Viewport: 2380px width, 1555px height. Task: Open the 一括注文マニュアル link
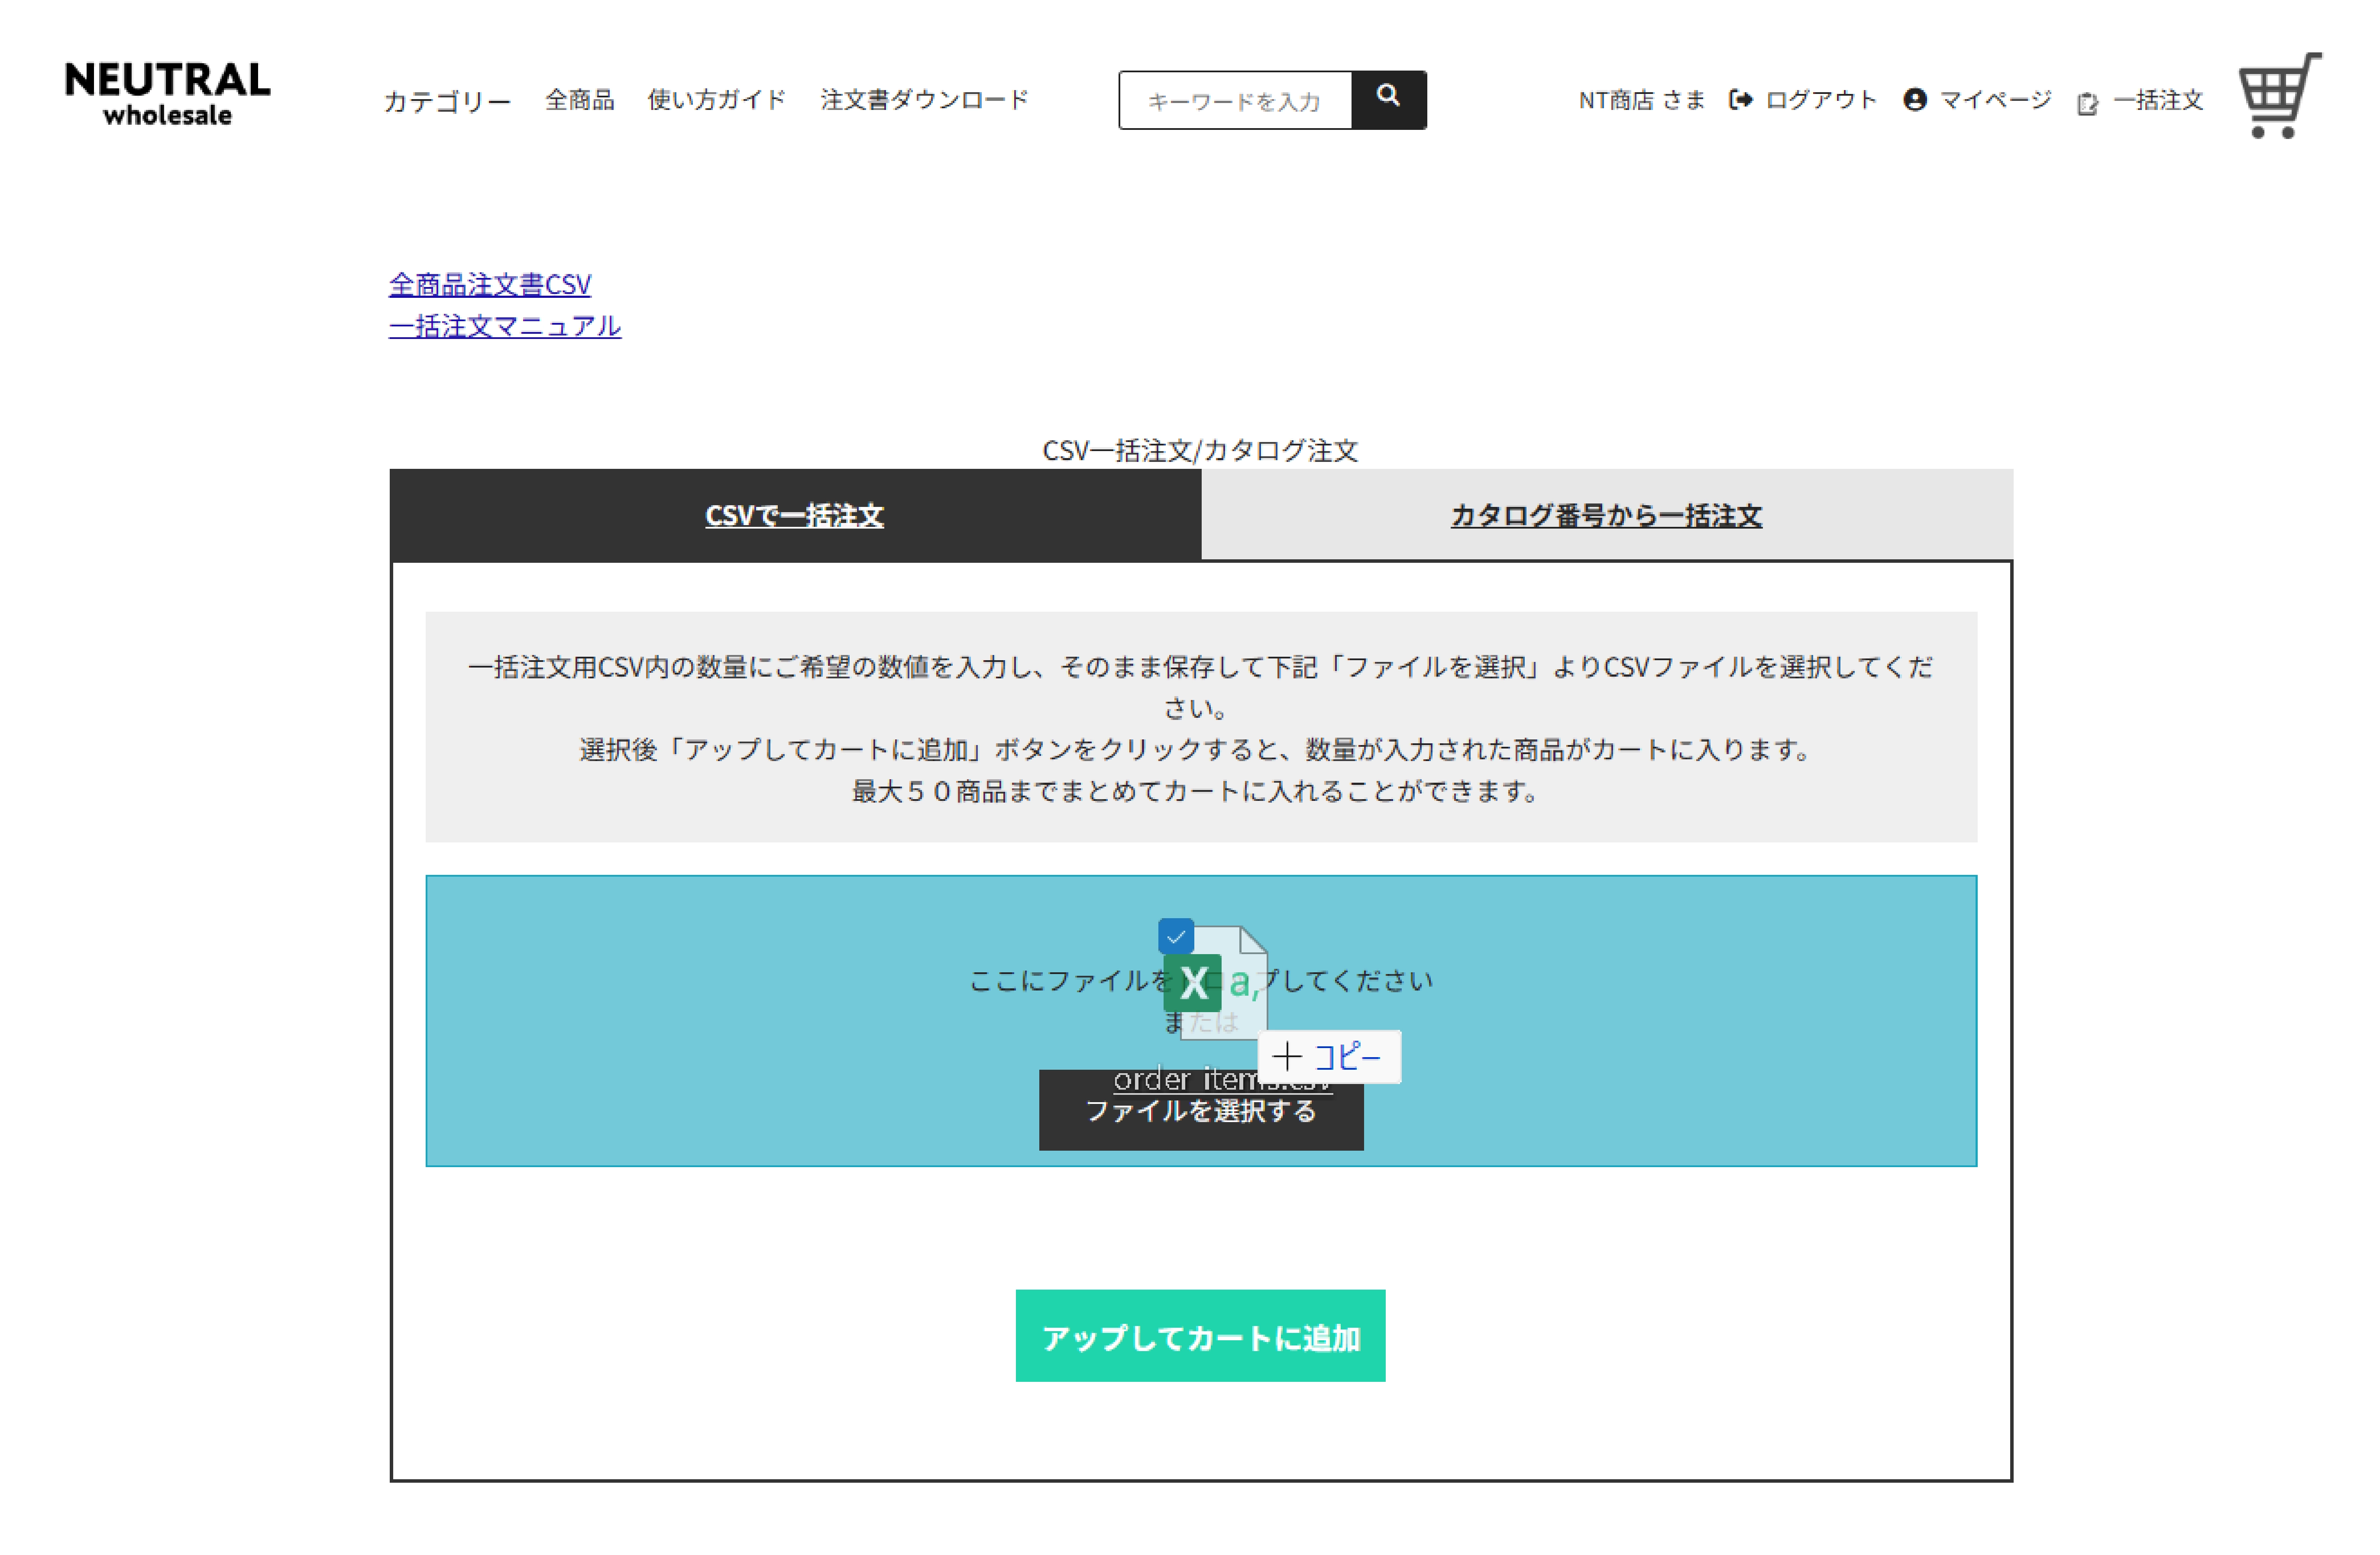[x=505, y=326]
